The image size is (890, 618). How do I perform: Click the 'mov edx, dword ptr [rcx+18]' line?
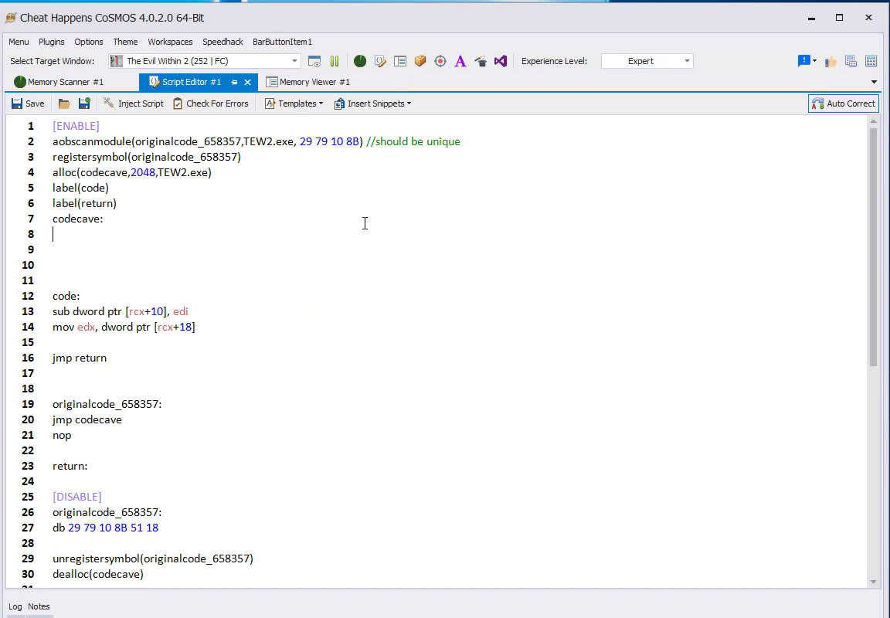point(124,327)
